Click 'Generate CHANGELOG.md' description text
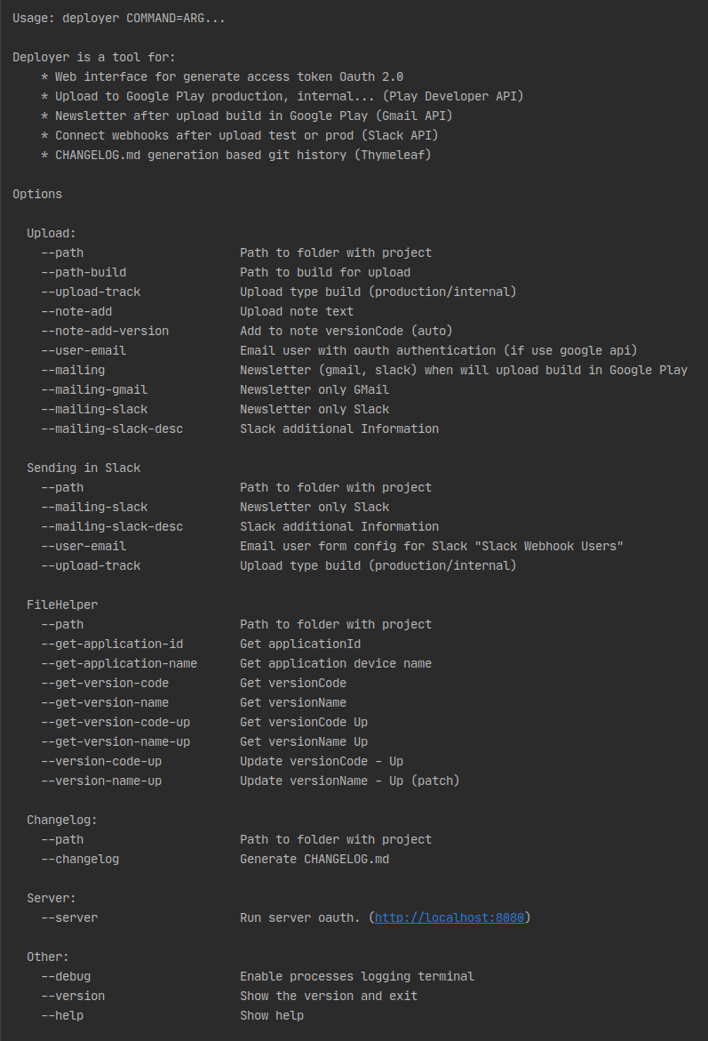 tap(314, 859)
